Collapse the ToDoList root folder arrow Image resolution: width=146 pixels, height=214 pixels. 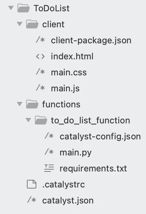tap(11, 8)
